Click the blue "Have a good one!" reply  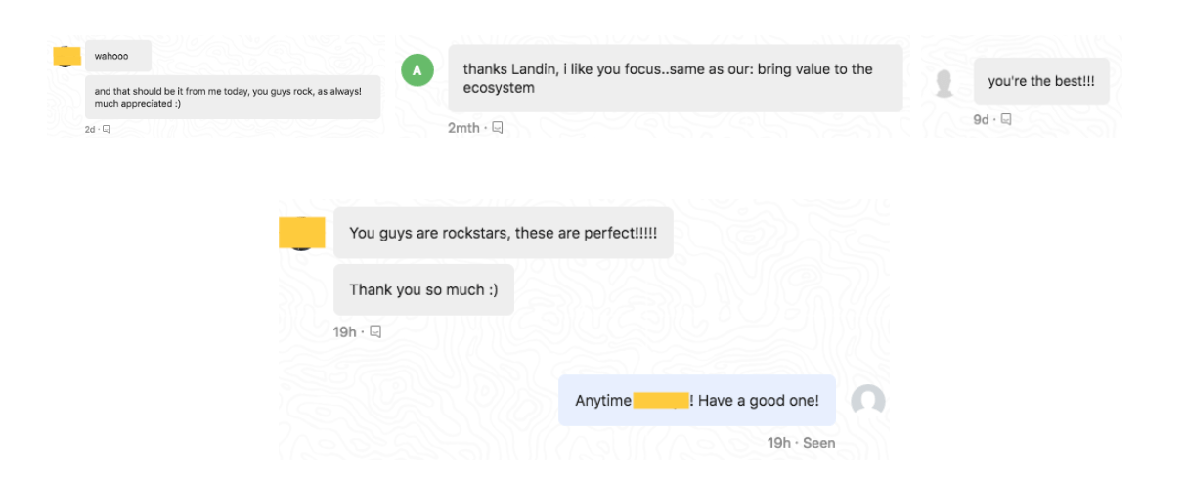(x=696, y=401)
